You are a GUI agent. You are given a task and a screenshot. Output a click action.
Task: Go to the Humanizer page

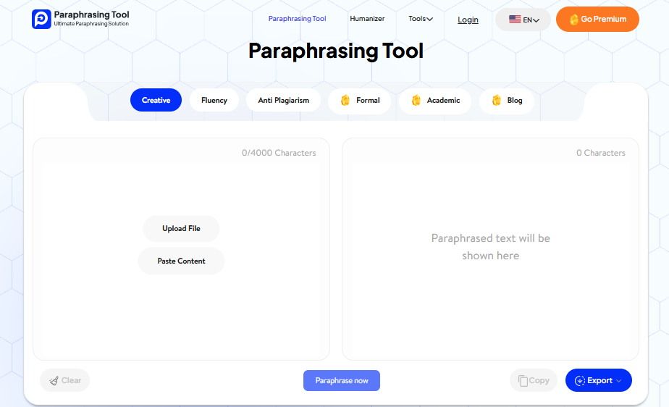click(x=367, y=19)
